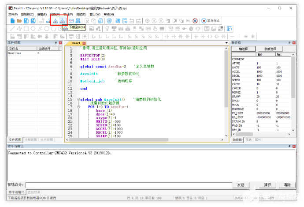Screen dimensions: 304x207
Task: Click the open folder toolbar icon
Action: pos(19,21)
